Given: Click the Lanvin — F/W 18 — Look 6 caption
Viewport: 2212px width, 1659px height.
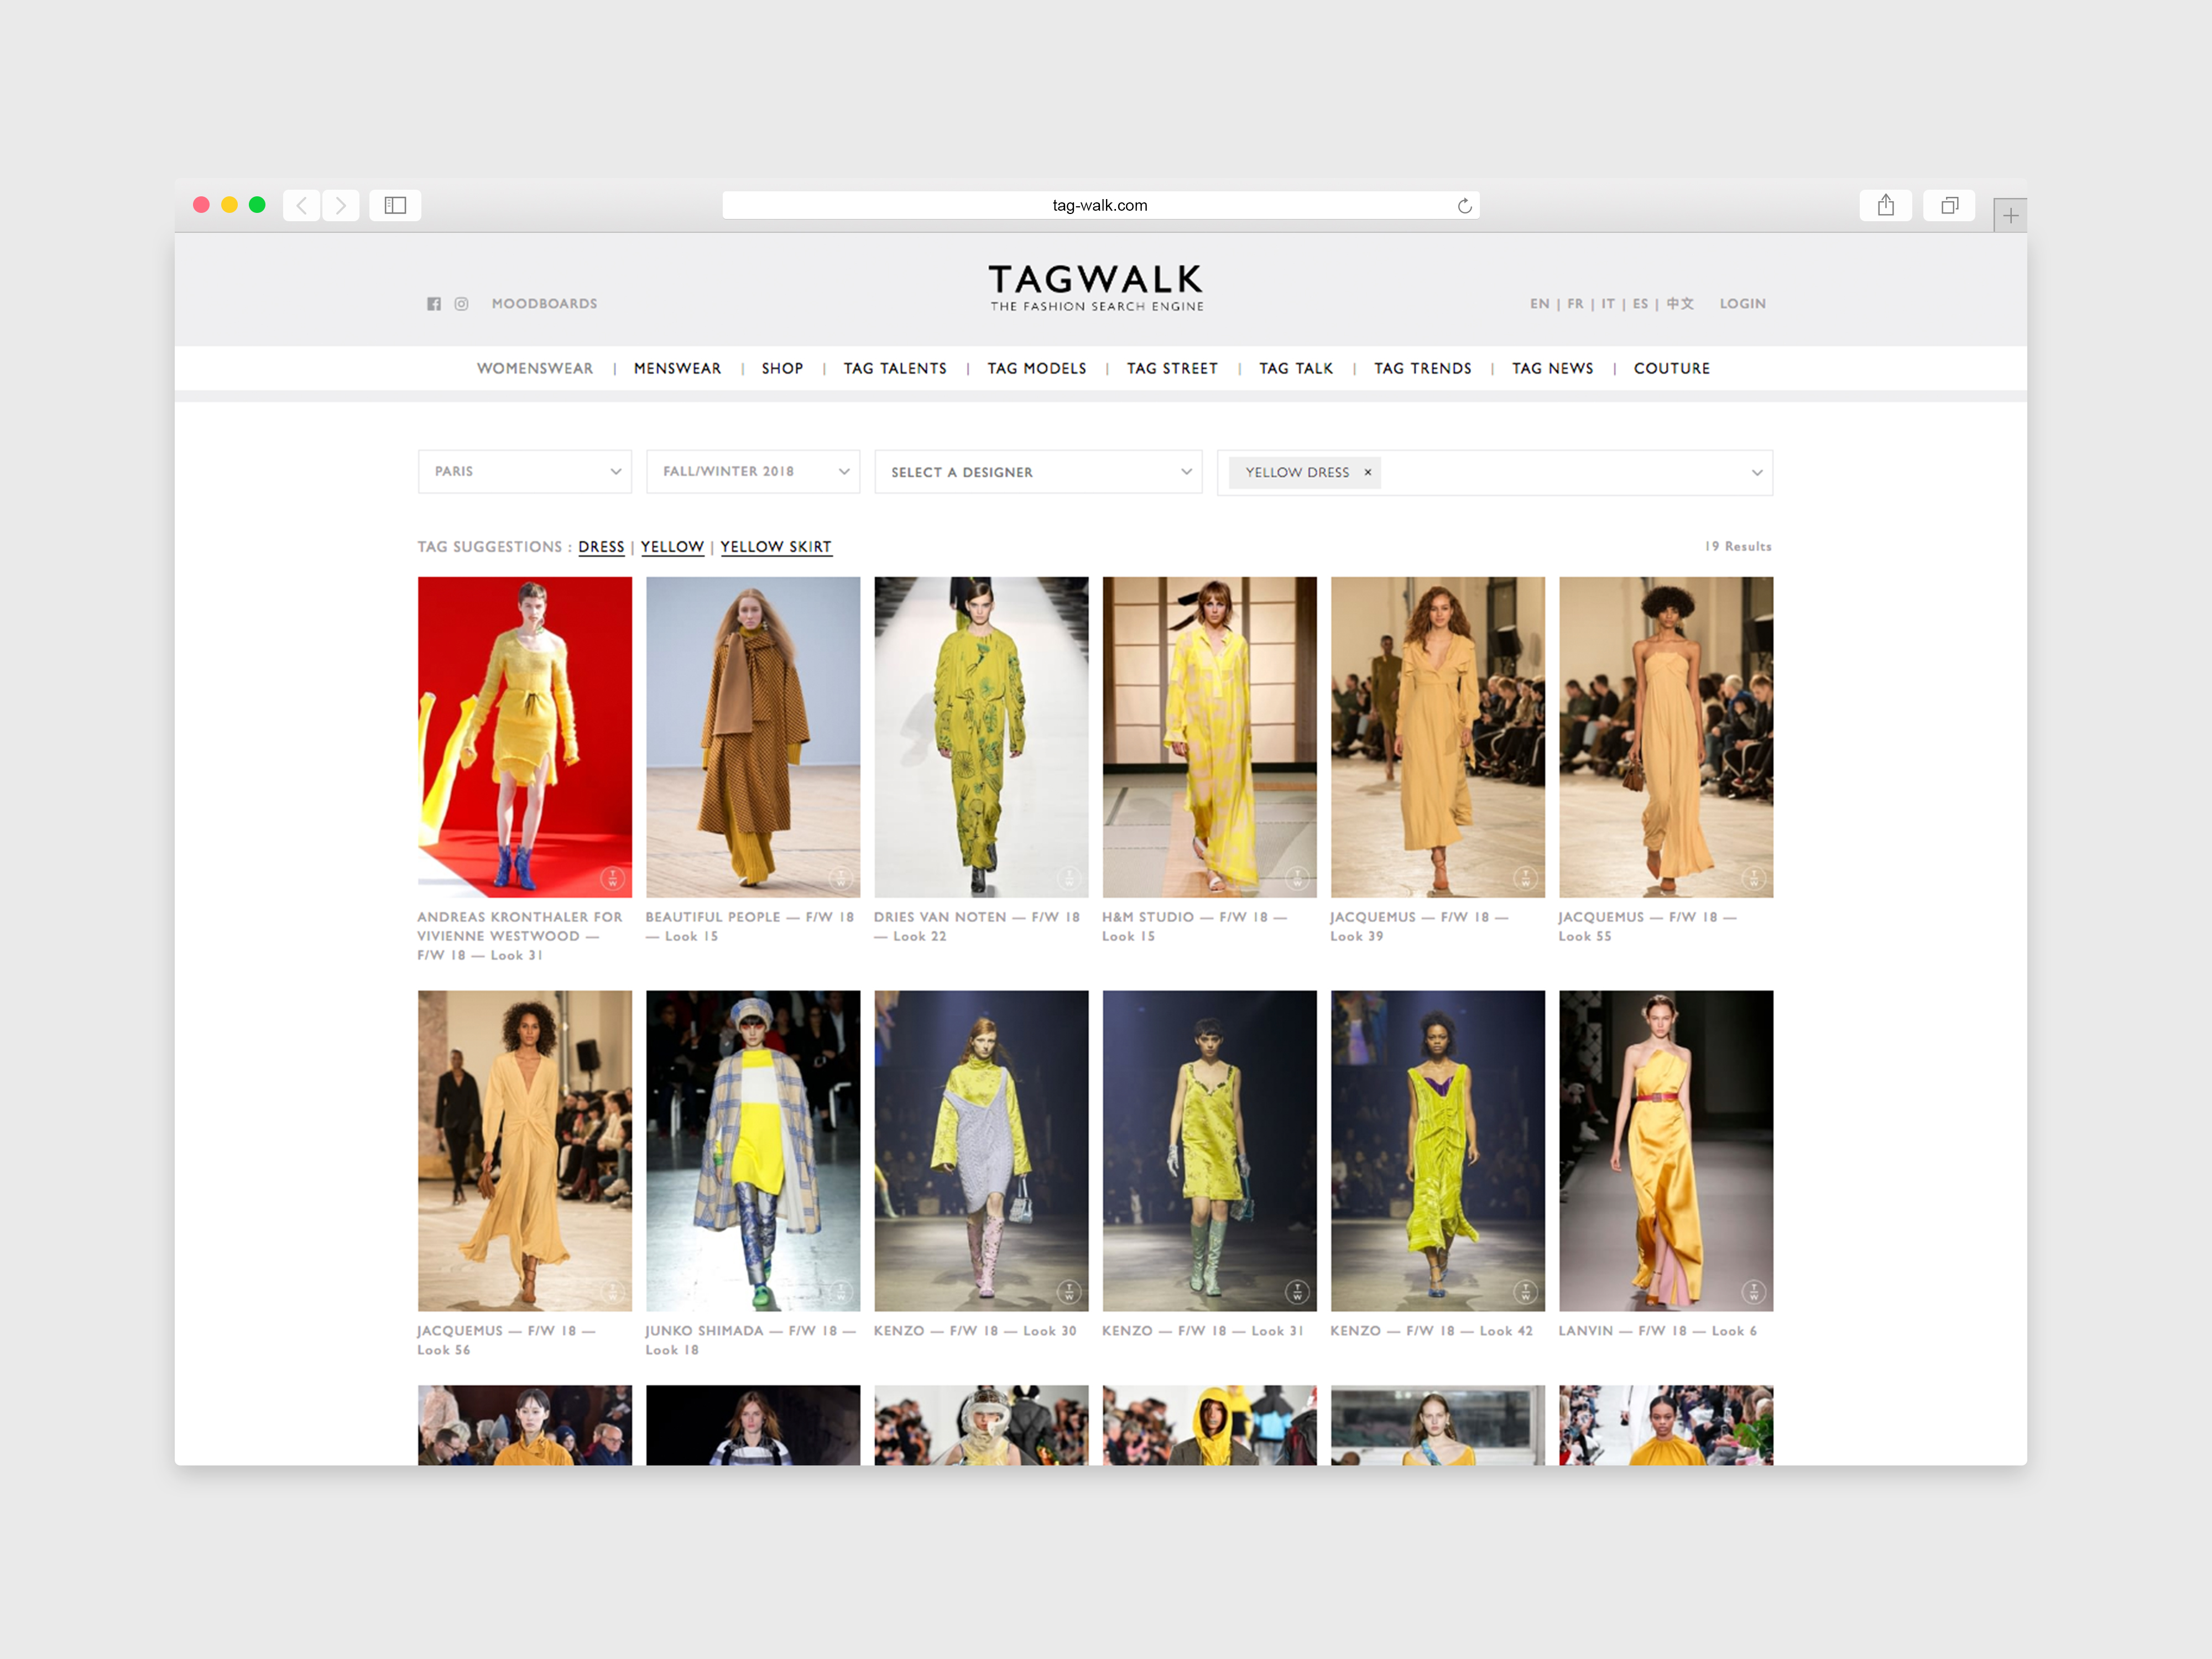Looking at the screenshot, I should [x=1657, y=1331].
